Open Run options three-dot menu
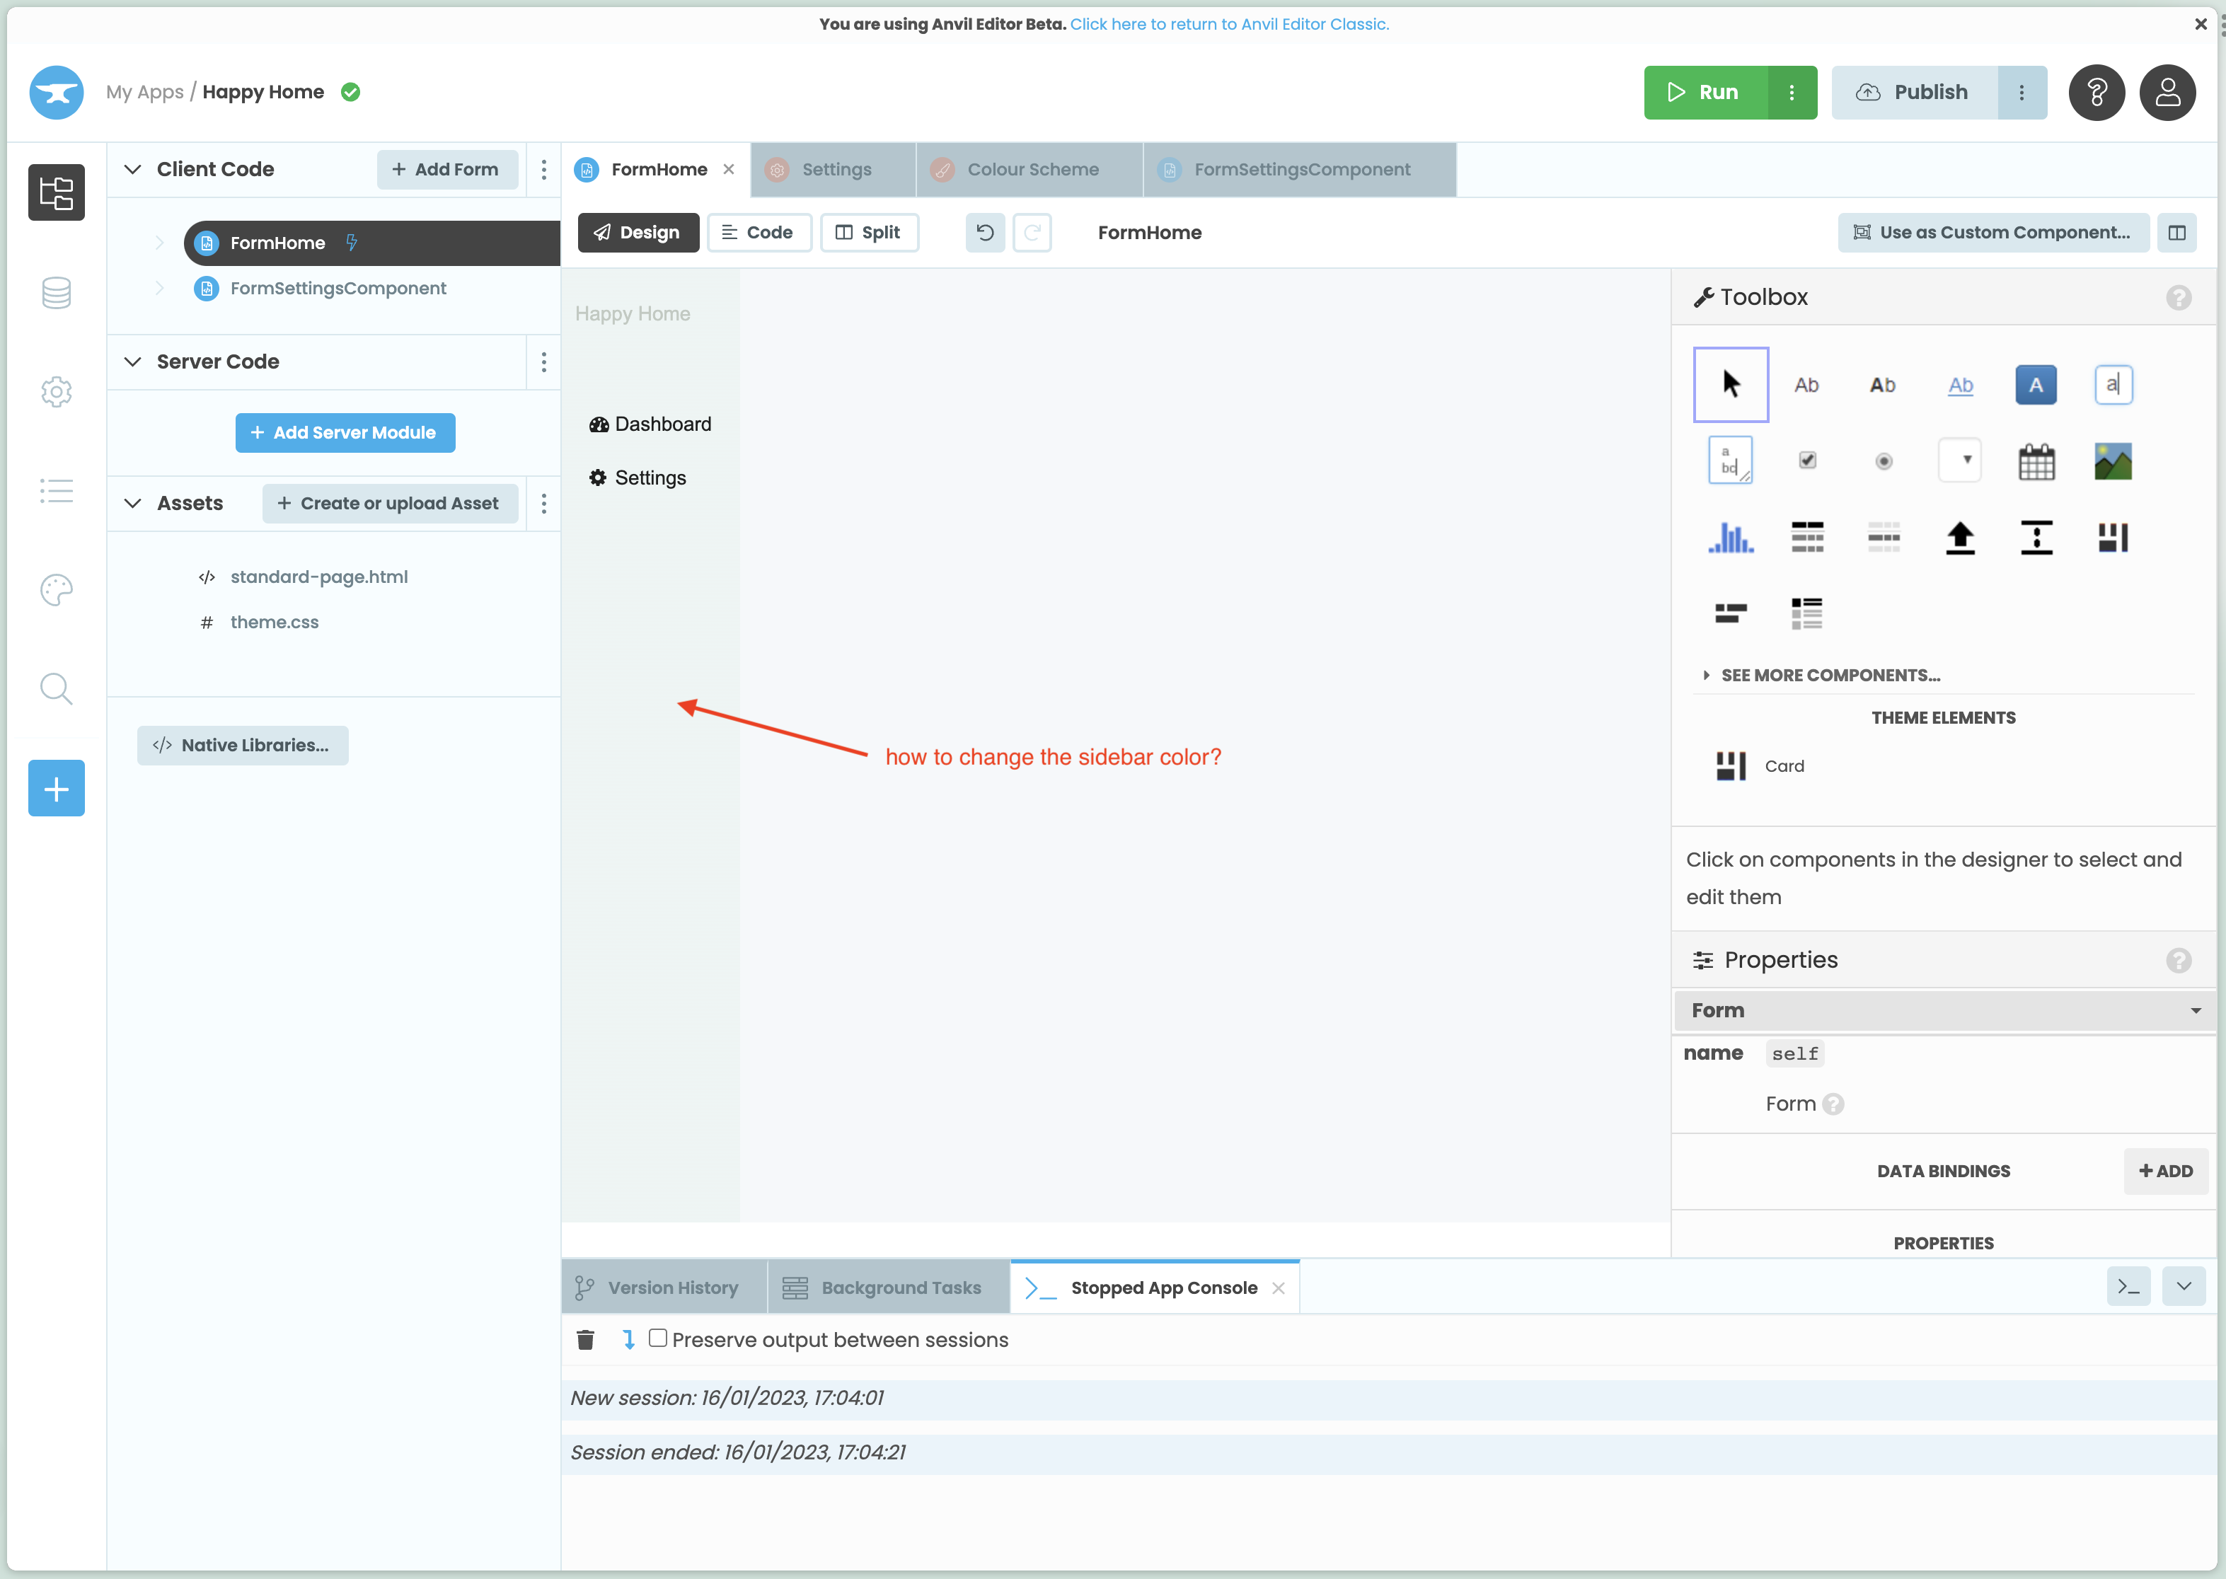 tap(1792, 93)
